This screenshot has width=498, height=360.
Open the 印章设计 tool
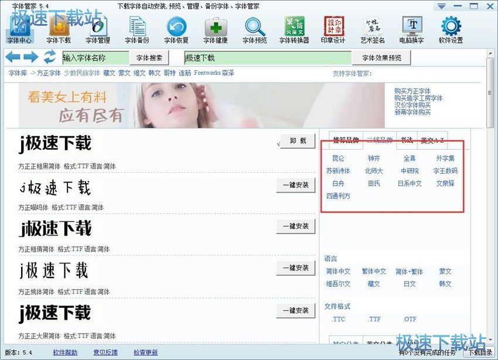(333, 30)
